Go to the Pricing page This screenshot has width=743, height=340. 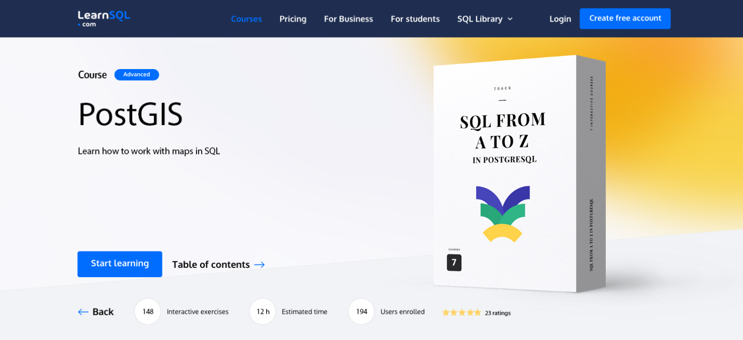(293, 19)
